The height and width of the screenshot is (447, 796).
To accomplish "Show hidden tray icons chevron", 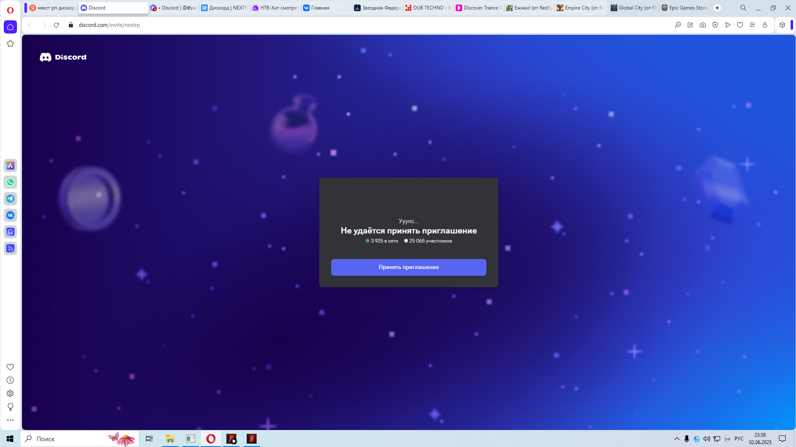I will pos(677,439).
